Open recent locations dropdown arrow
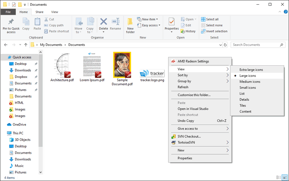This screenshot has height=181, width=289. click(x=20, y=45)
